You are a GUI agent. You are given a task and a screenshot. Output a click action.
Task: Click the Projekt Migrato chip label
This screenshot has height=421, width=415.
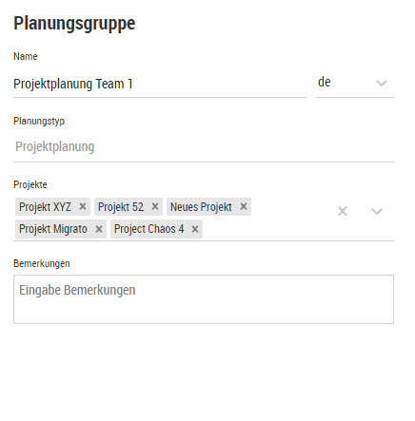pos(53,229)
